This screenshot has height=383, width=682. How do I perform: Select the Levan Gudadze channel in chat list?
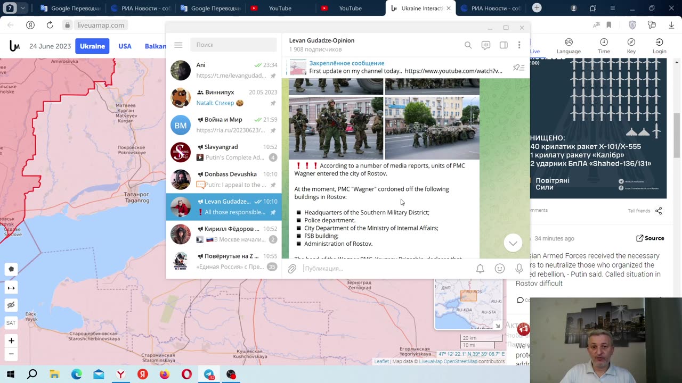point(224,207)
